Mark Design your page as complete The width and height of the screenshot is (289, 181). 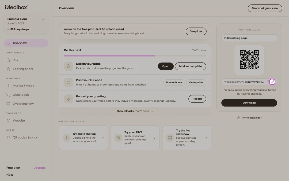(191, 66)
